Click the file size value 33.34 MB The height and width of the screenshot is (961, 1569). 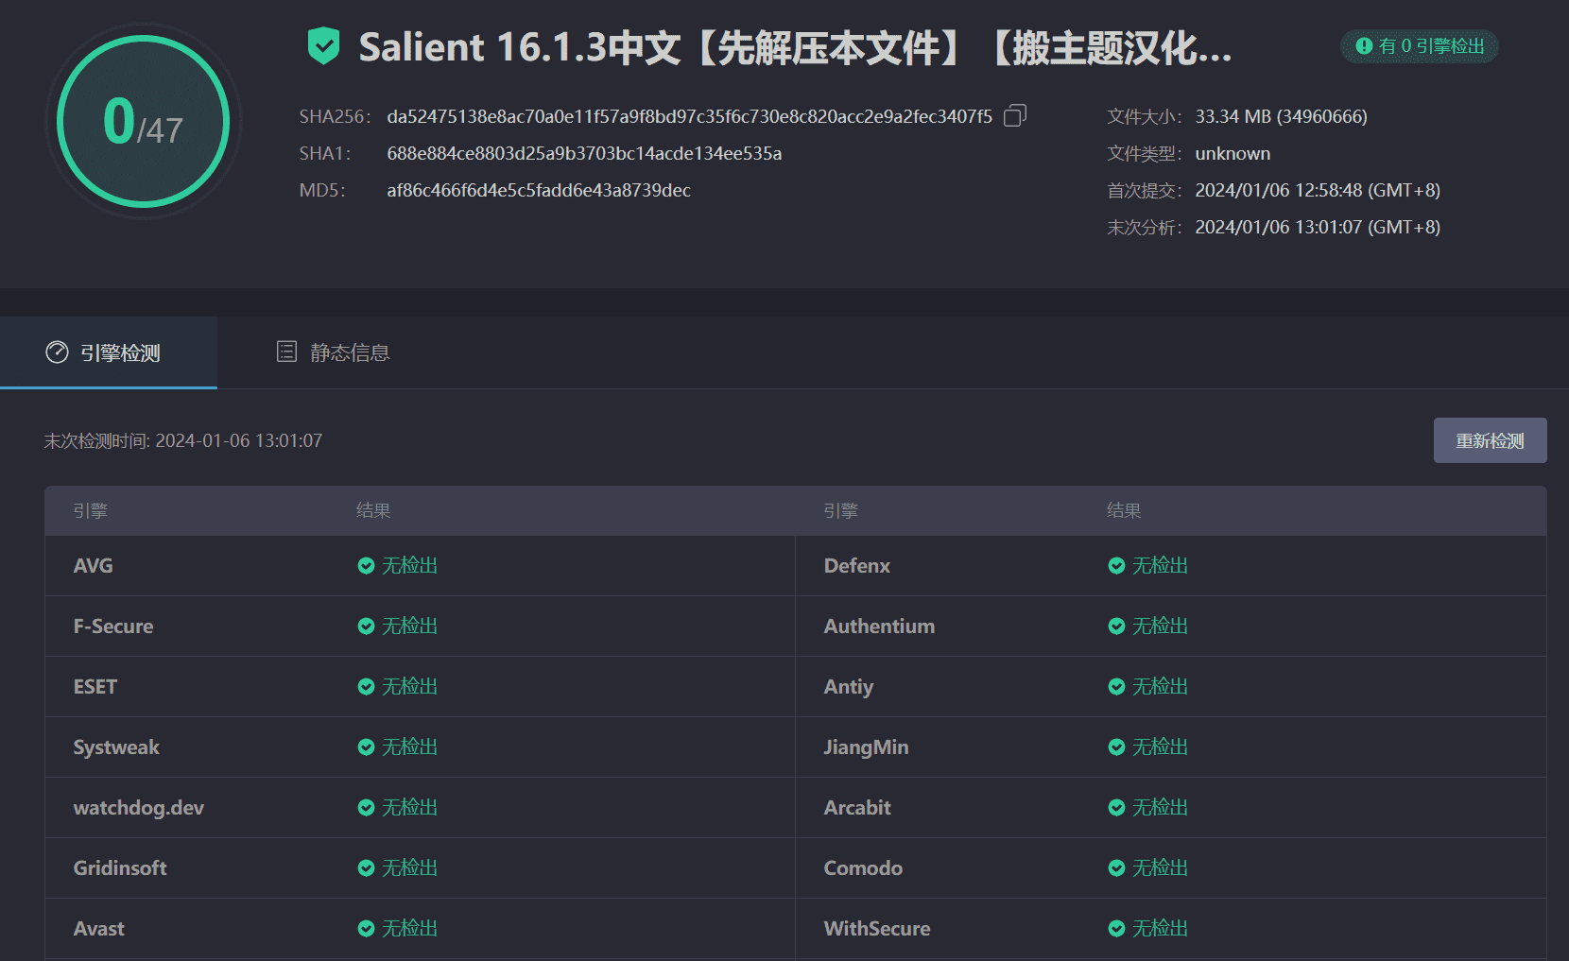pyautogui.click(x=1281, y=116)
